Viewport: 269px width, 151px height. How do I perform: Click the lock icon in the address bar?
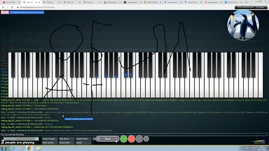click(18, 8)
